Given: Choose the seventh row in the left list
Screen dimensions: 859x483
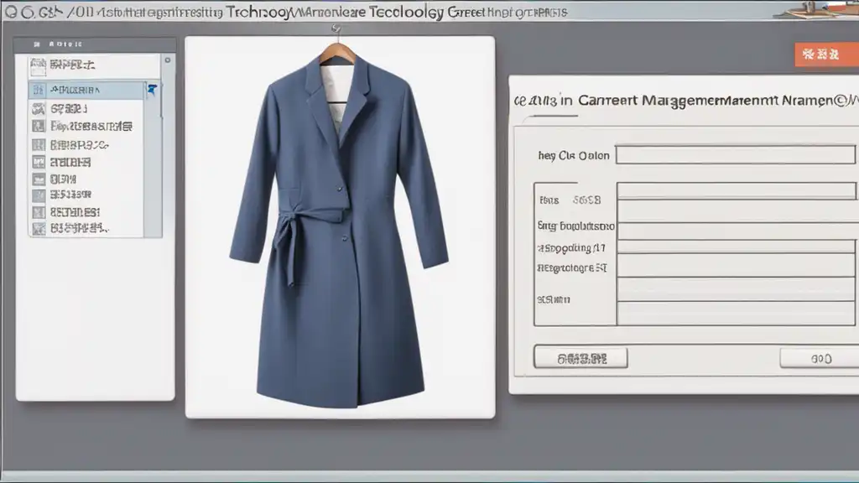Looking at the screenshot, I should coord(84,179).
